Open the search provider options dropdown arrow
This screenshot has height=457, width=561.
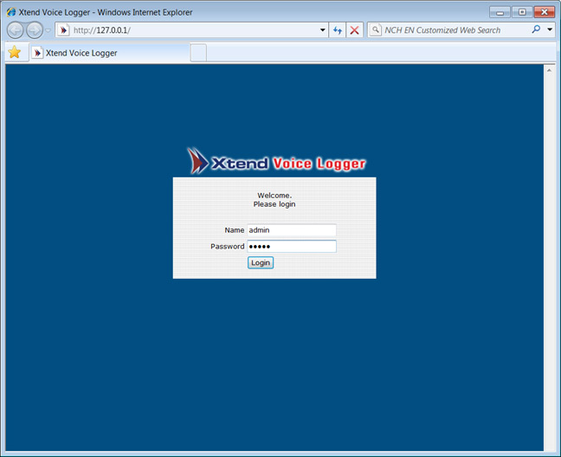click(550, 29)
